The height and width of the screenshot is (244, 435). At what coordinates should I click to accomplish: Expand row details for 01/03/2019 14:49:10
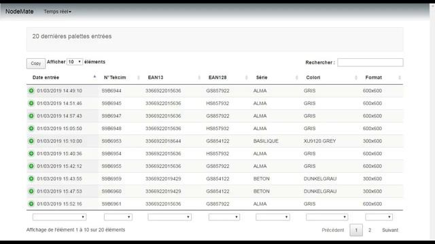coord(31,91)
